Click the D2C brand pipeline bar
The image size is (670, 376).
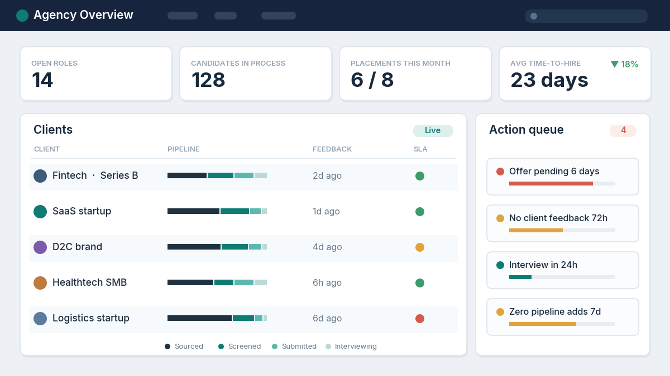click(x=217, y=247)
